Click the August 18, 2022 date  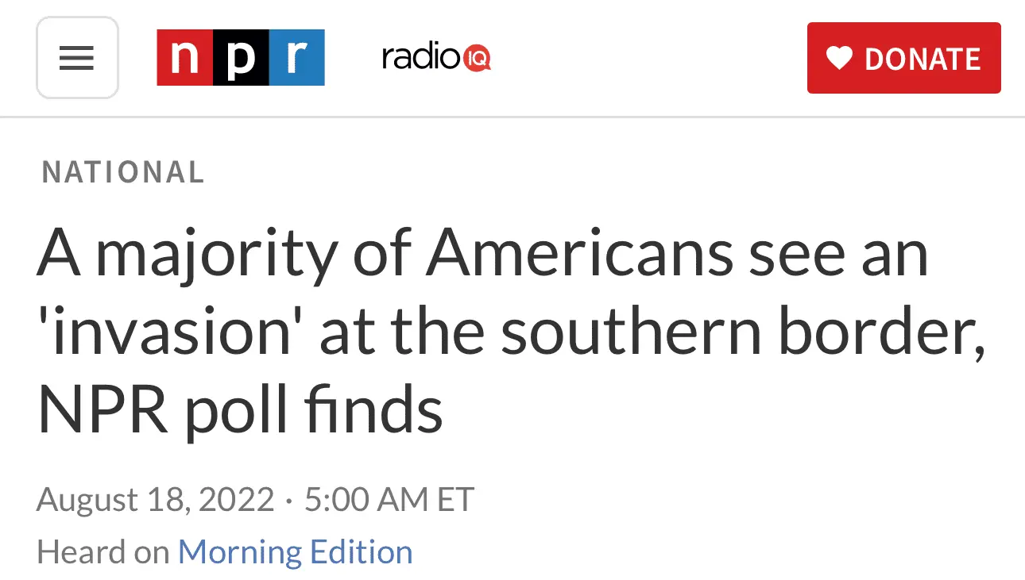pyautogui.click(x=155, y=500)
